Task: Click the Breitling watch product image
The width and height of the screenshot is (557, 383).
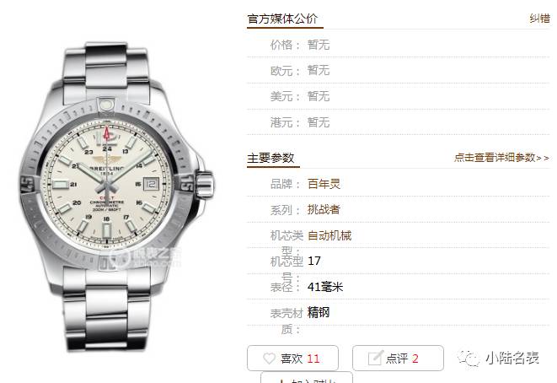Action: tap(117, 197)
